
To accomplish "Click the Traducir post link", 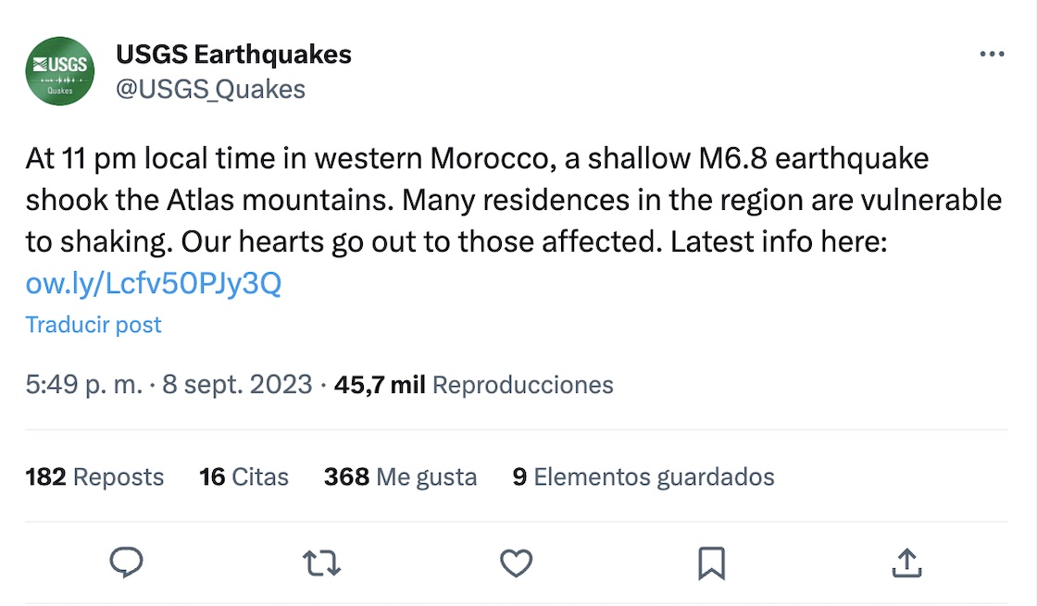I will click(94, 325).
